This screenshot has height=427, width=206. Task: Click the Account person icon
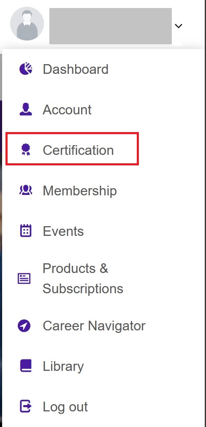pyautogui.click(x=26, y=109)
